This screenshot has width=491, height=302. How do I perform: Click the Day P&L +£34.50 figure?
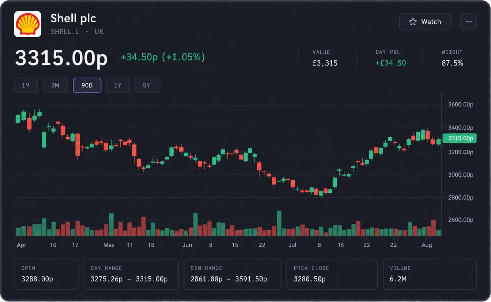390,63
